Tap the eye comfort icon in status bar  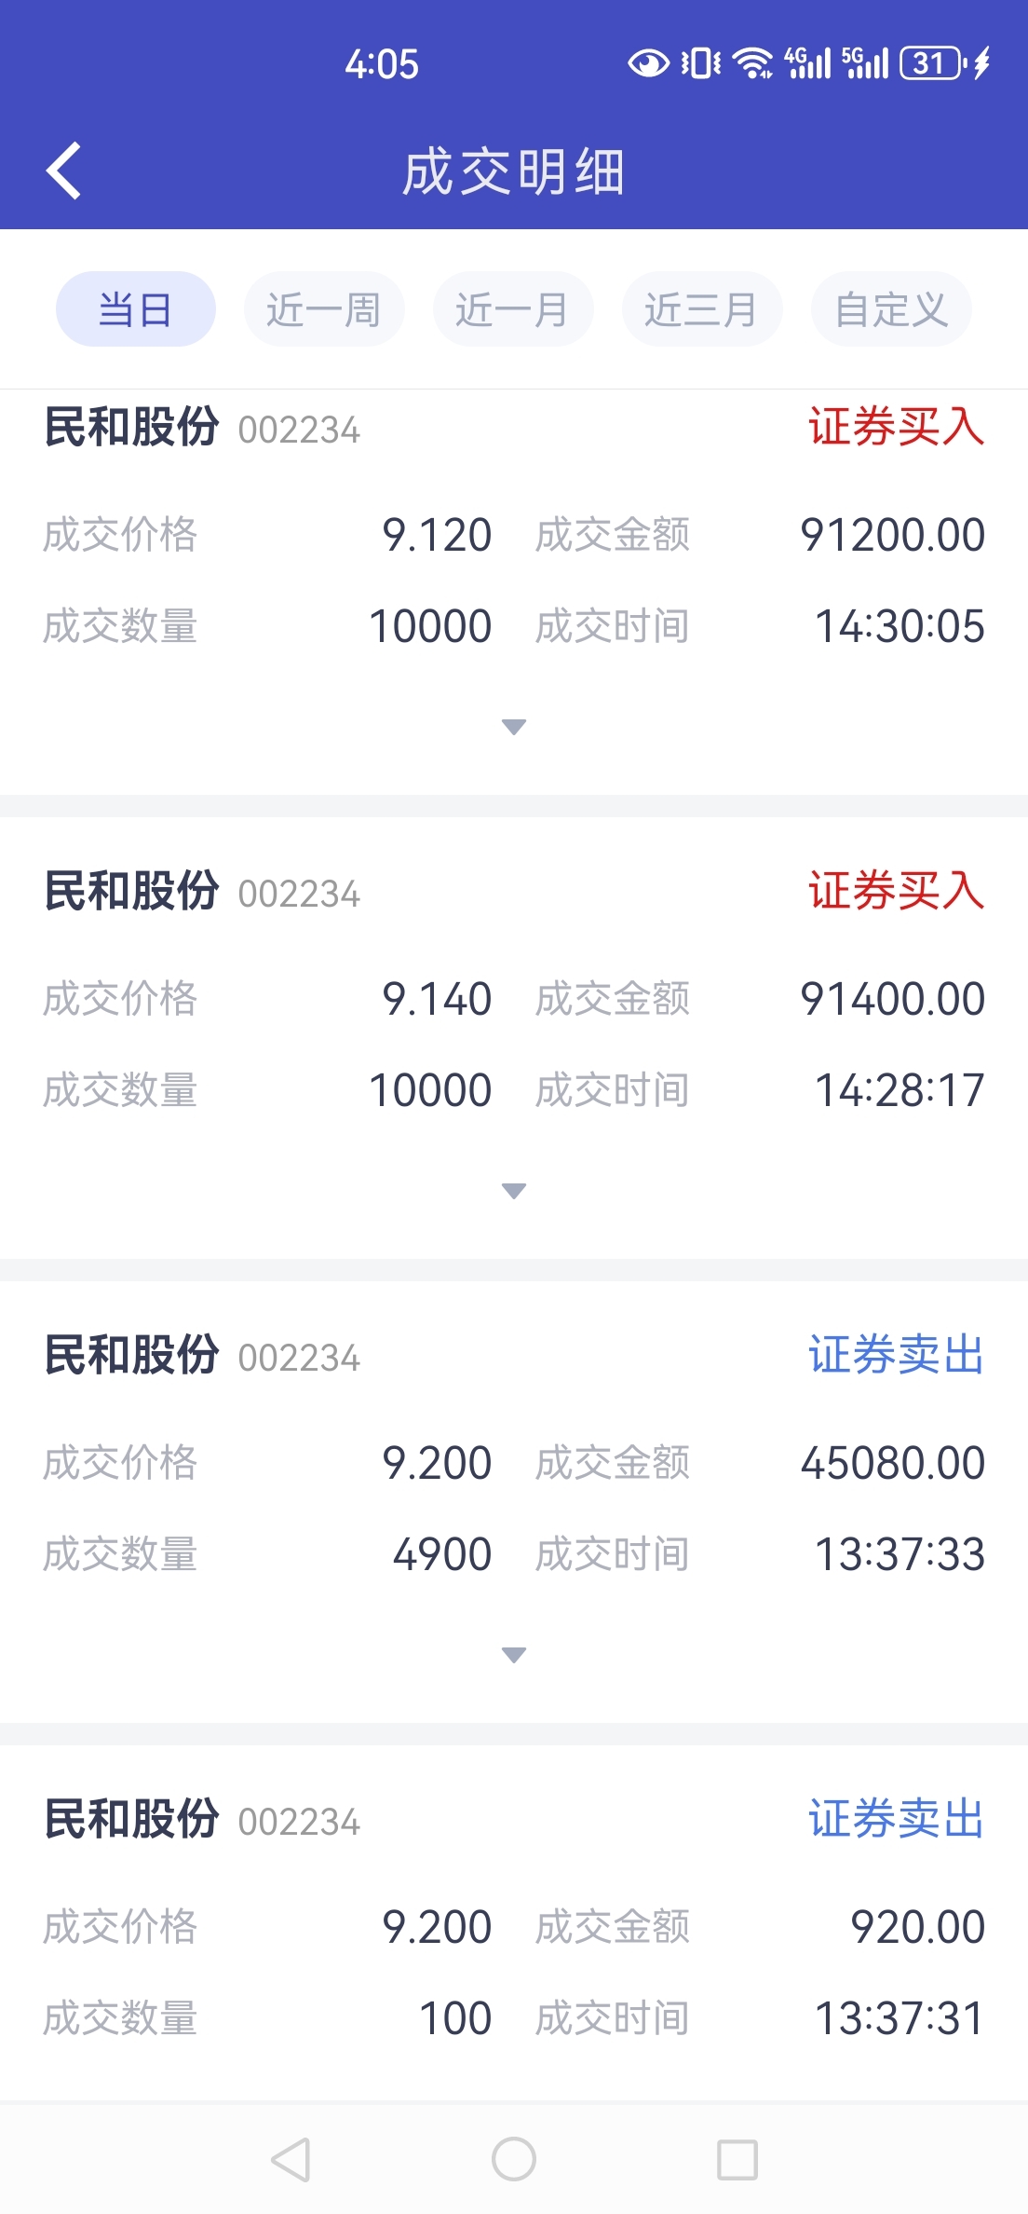point(649,63)
